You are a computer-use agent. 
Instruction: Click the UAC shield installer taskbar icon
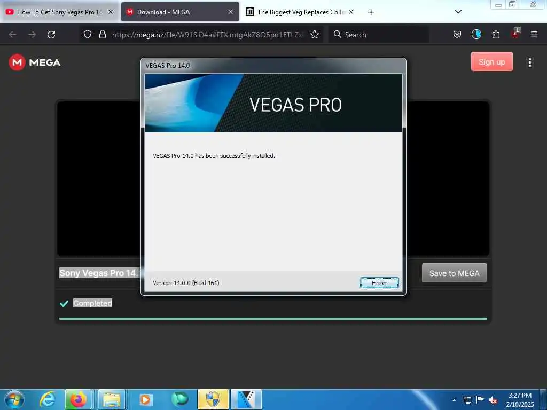click(213, 399)
